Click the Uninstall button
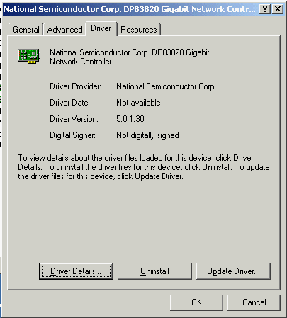This screenshot has height=318, width=287. coord(154,271)
